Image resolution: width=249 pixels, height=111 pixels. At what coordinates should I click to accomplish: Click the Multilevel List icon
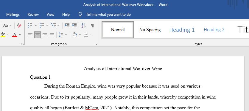54,25
